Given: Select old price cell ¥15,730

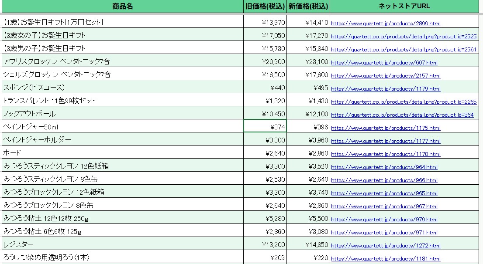Looking at the screenshot, I should coord(265,48).
